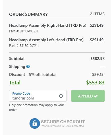
Task: Click the green $553.83 total amount
Action: (95, 83)
